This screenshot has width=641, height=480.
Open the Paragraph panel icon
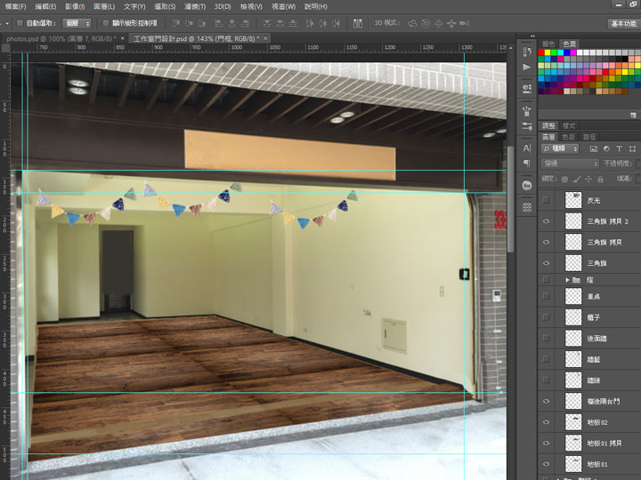coord(526,164)
